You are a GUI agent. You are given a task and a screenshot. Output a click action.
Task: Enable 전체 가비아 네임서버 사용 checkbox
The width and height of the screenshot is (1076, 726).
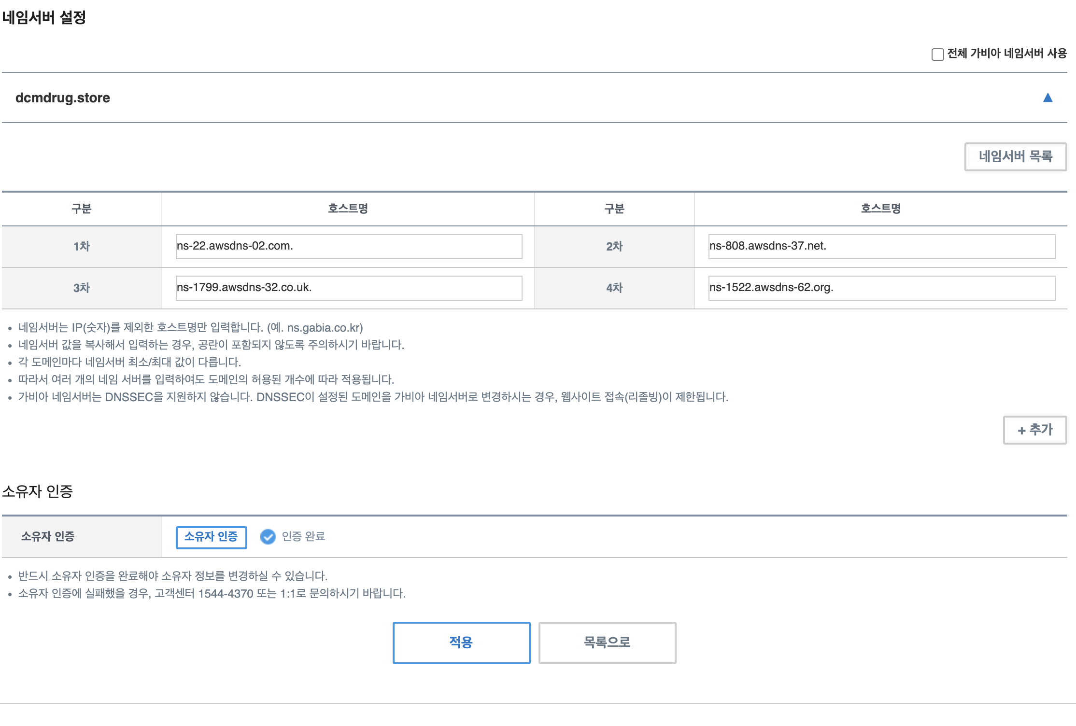coord(937,54)
